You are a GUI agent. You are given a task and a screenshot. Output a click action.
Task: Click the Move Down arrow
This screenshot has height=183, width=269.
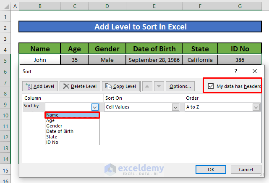click(159, 86)
